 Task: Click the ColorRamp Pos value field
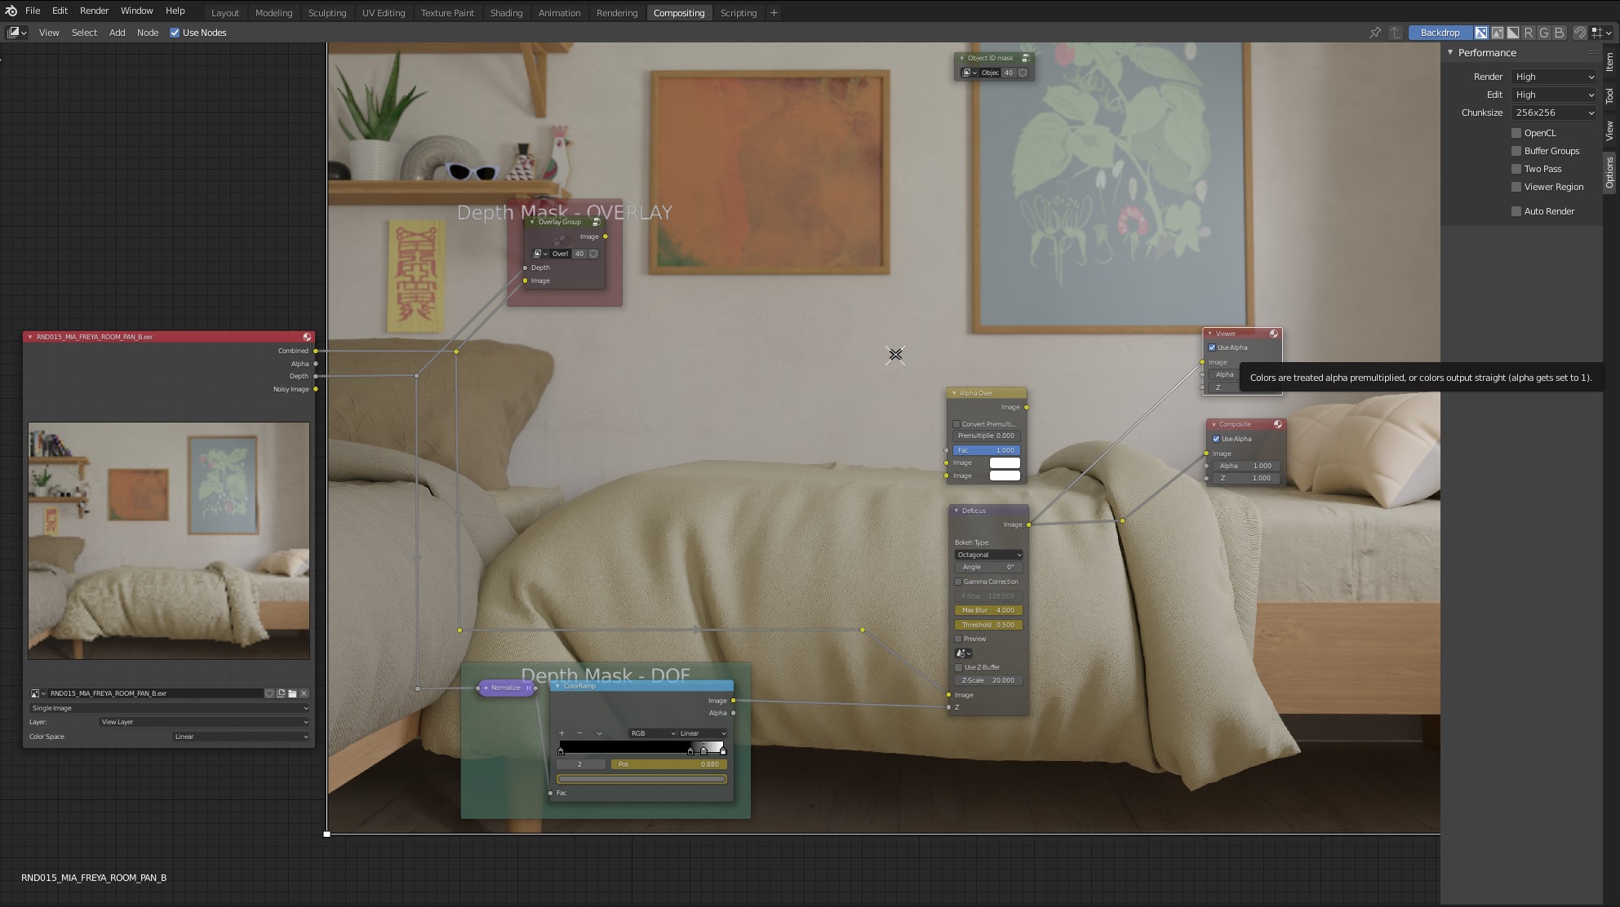(x=668, y=764)
